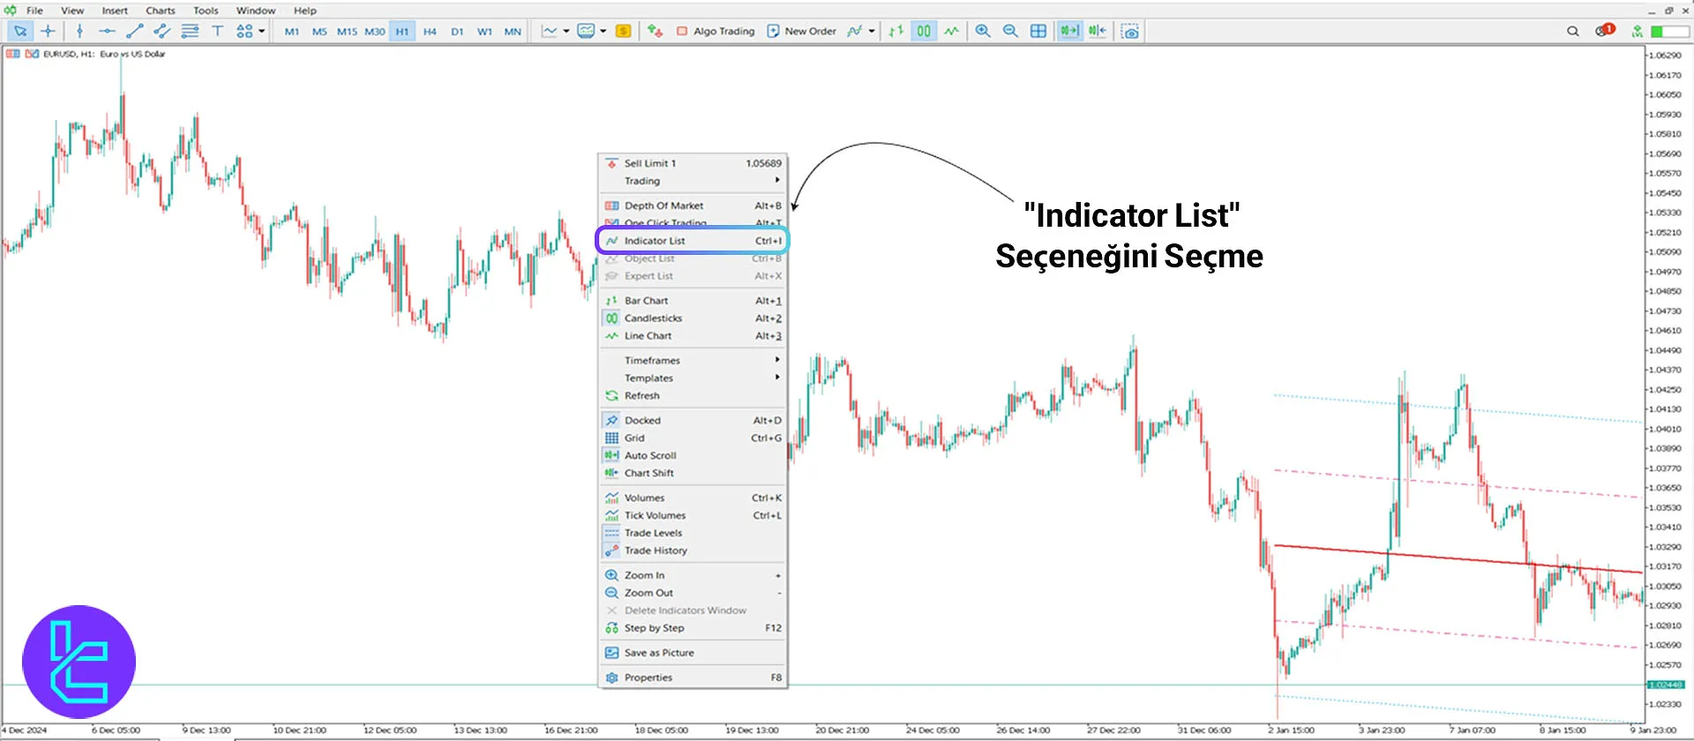Open the Charts menu in menu bar
The width and height of the screenshot is (1694, 741).
(x=160, y=11)
